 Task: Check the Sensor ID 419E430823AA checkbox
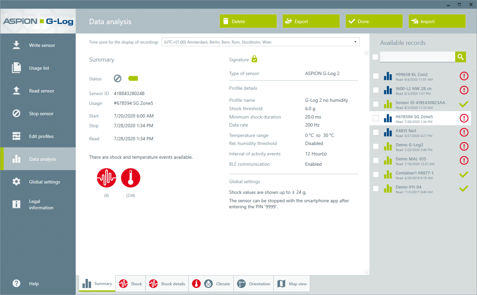point(376,104)
